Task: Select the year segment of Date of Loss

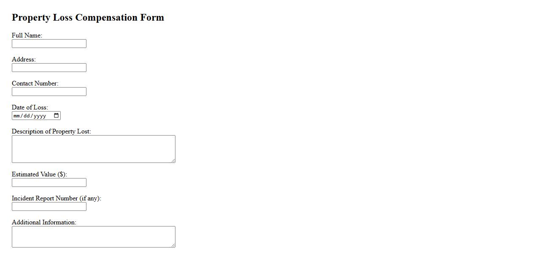Action: [x=40, y=116]
